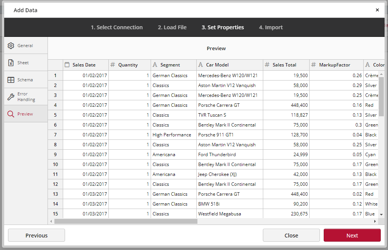The width and height of the screenshot is (388, 250).
Task: Click the 0.04 markup factor cell
Action: click(337, 134)
